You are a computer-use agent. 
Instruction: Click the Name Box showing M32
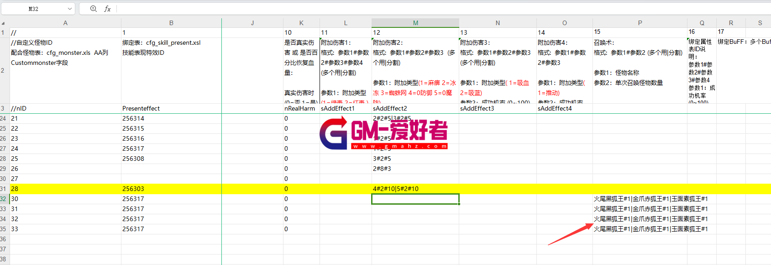click(x=33, y=9)
